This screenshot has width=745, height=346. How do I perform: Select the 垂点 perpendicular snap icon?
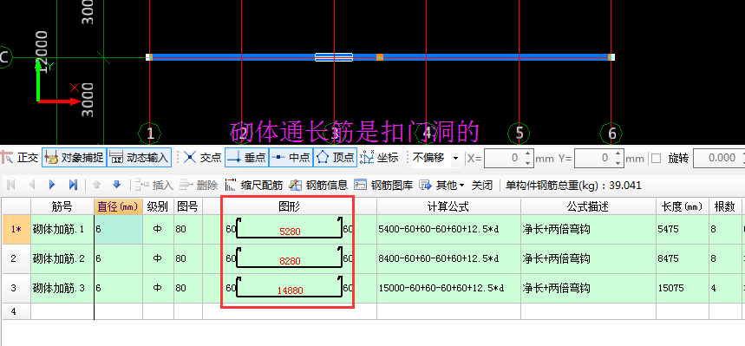coord(234,157)
